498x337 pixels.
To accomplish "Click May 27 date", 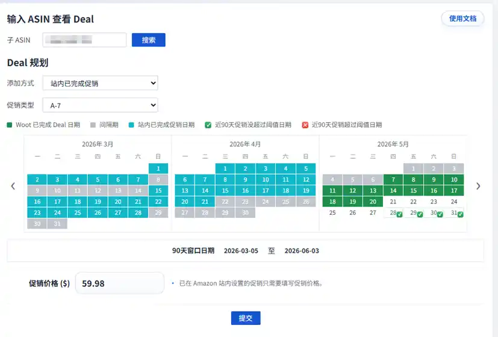I will (x=373, y=212).
